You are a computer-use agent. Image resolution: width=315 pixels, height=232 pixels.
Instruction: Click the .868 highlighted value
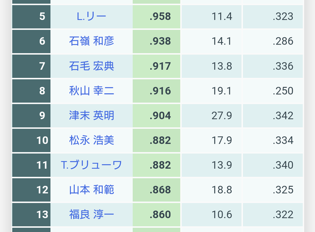tap(160, 190)
